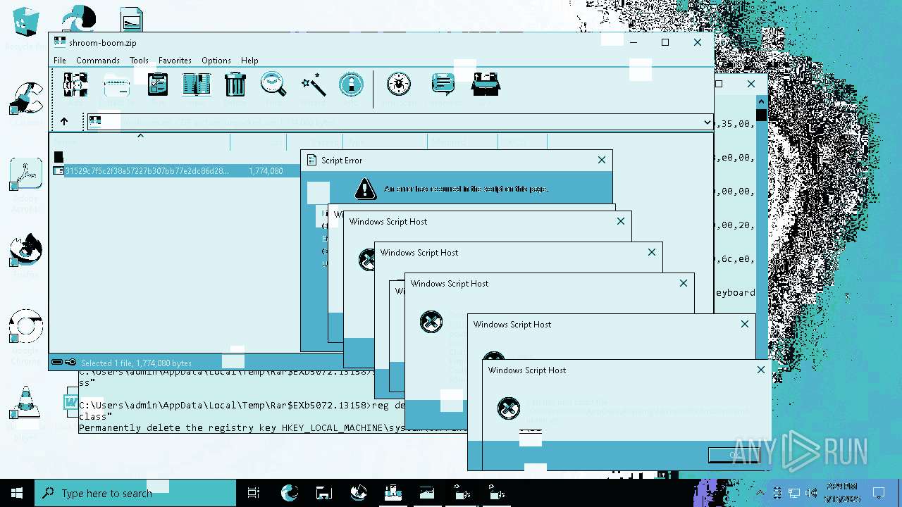The height and width of the screenshot is (507, 902).
Task: Click the key icon in WinRAR status bar
Action: 70,363
